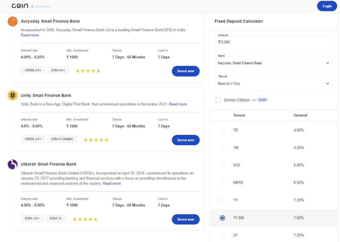Click the 4.00% rate for 7D
Viewport: 340px width, 242px height.
point(298,130)
